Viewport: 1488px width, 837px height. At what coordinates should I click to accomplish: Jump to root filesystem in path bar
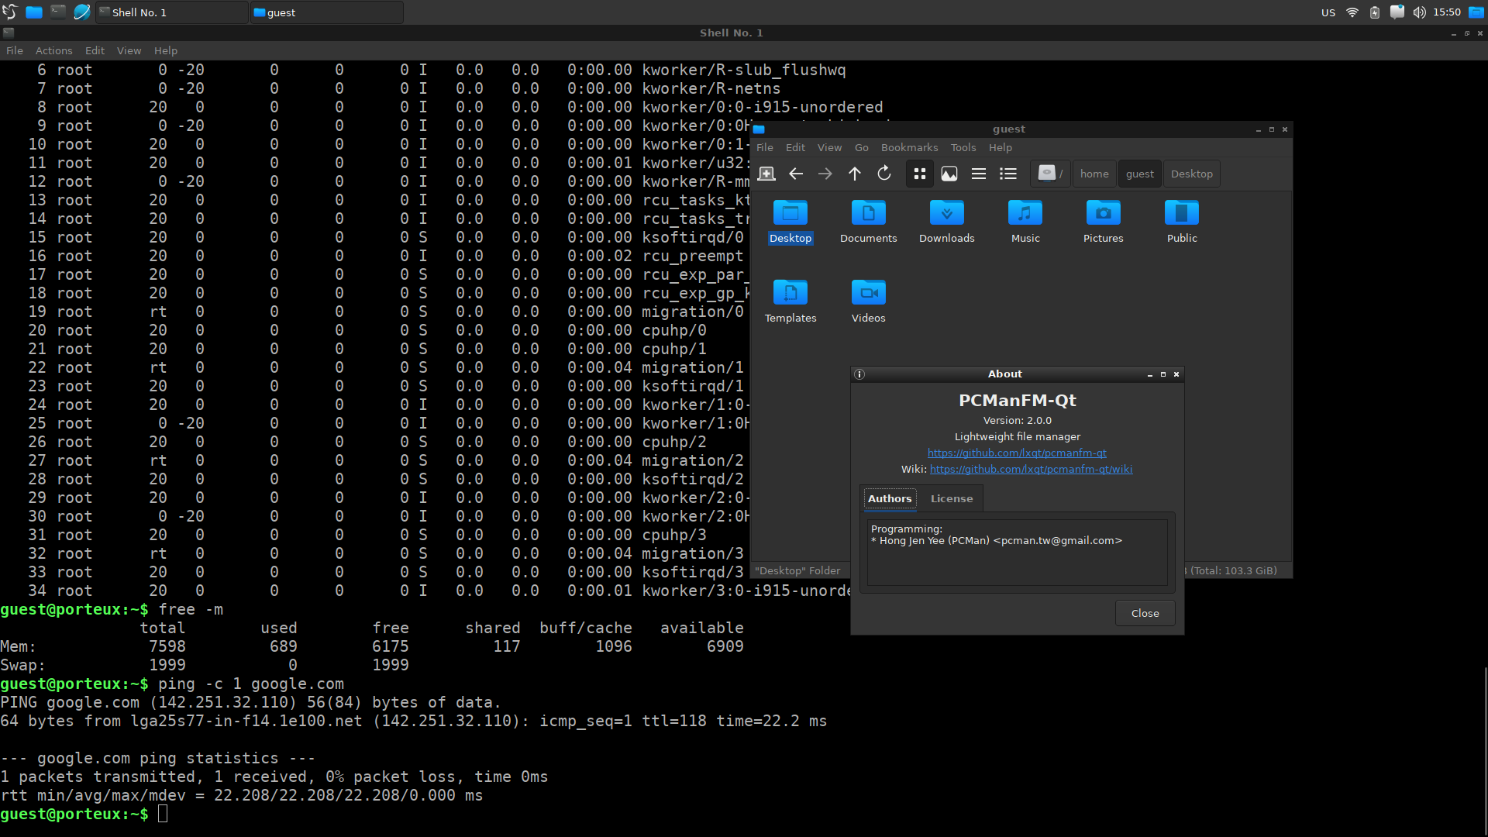click(x=1050, y=174)
